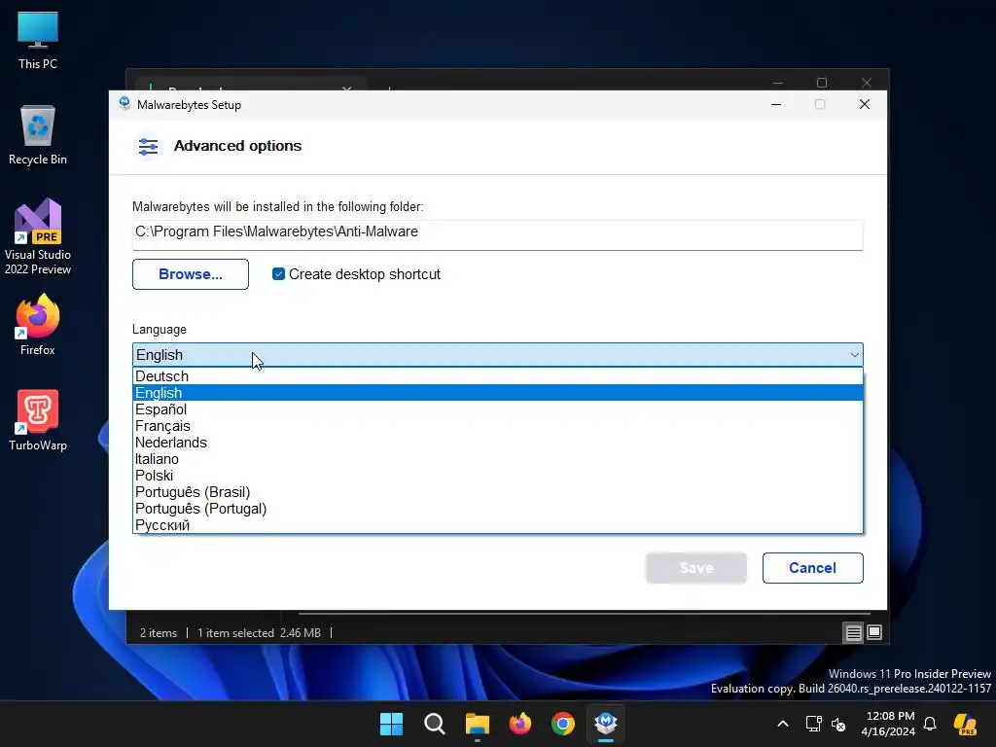Cancel the advanced options dialog

point(812,568)
